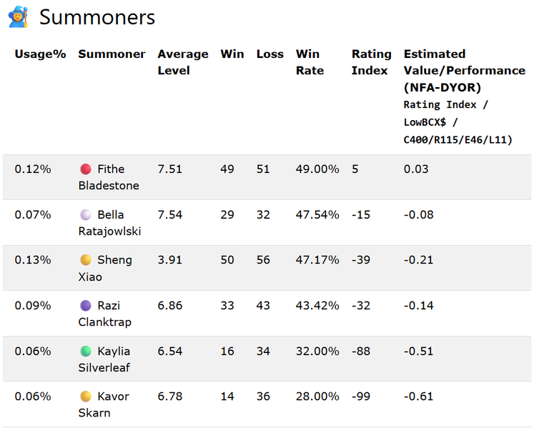Click the green dot beside Kaylia Silverleaf

pos(86,351)
